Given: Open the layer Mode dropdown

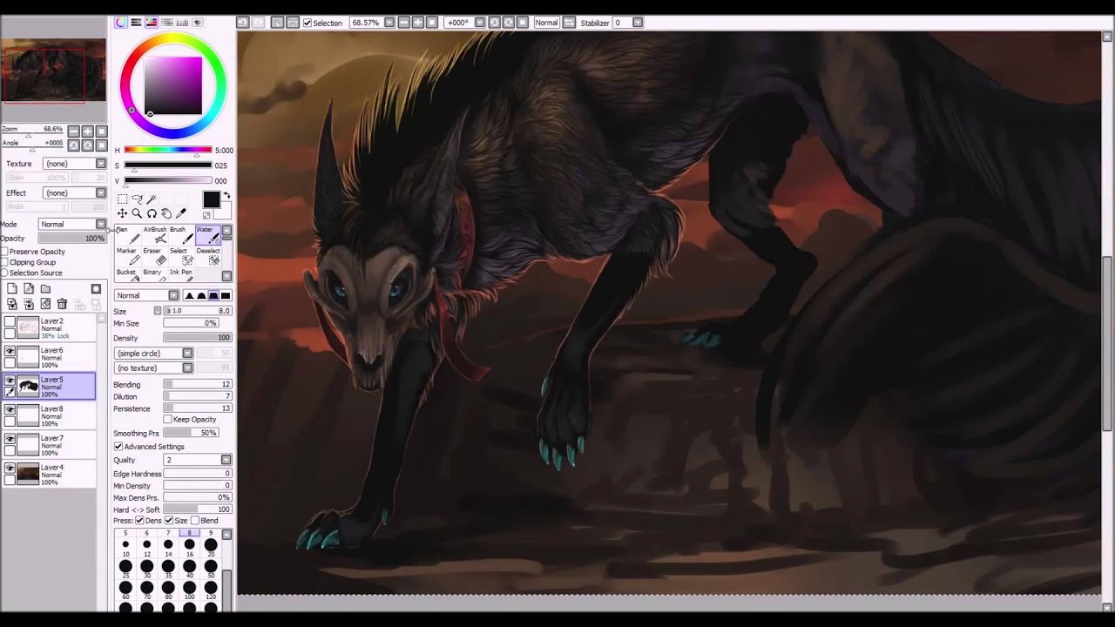Looking at the screenshot, I should (x=72, y=224).
